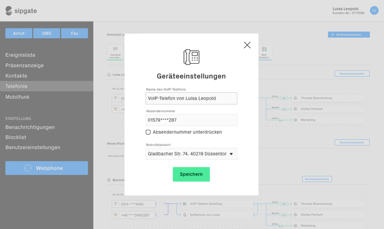This screenshot has height=229, width=384.
Task: Open Präsenzanzeige in the sidebar
Action: click(x=25, y=65)
